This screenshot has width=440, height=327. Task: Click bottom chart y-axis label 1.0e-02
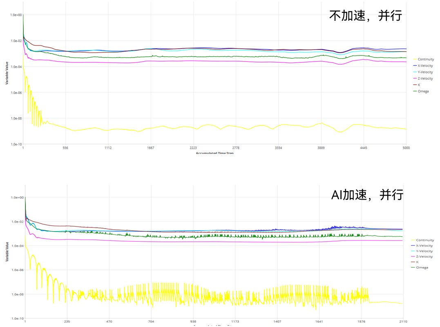[18, 222]
